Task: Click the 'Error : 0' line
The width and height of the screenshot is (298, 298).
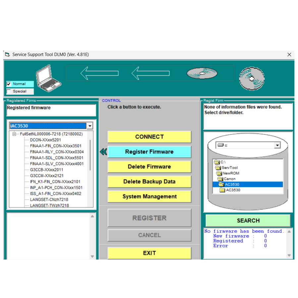Action: (x=240, y=246)
